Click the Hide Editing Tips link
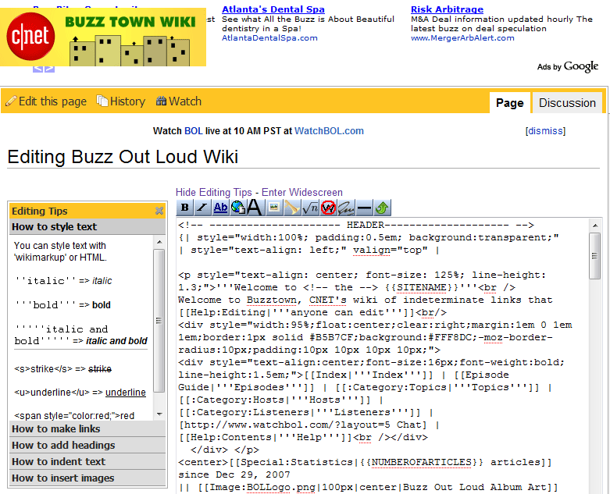This screenshot has height=494, width=610. (214, 192)
